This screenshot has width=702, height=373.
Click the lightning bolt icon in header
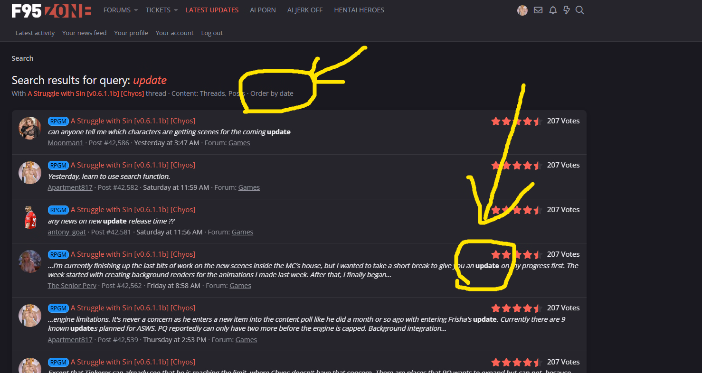coord(566,10)
